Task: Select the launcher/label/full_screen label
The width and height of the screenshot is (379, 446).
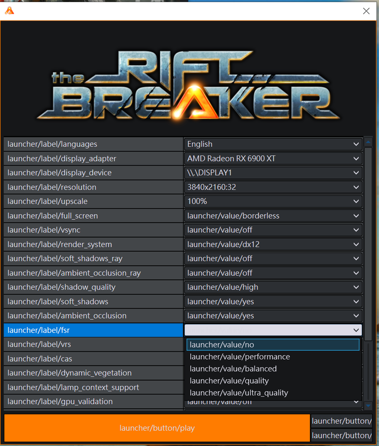Action: click(x=93, y=216)
